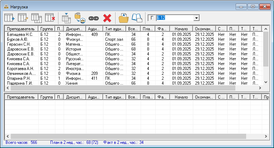Click Начало column header in upper table
274x148 pixels.
[x=181, y=29]
